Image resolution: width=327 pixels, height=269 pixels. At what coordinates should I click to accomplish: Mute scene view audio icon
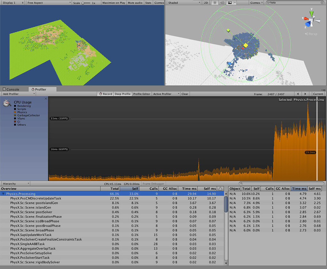[x=223, y=3]
